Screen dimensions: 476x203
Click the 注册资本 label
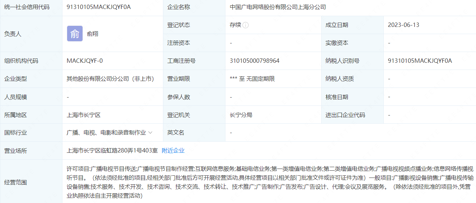click(179, 43)
